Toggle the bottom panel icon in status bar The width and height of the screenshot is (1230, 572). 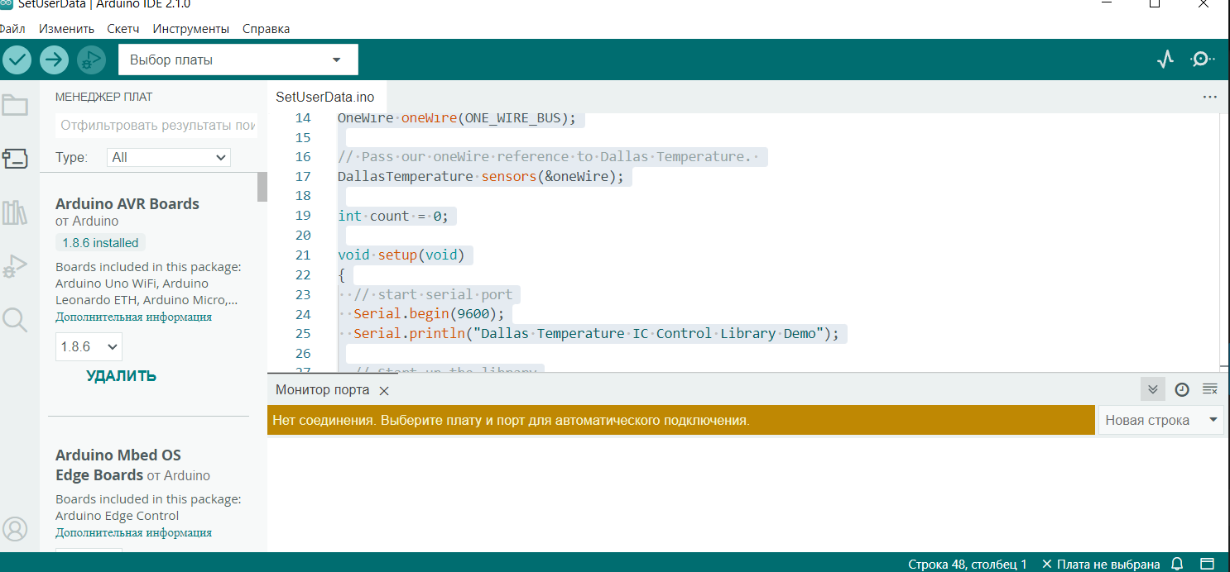pos(1208,564)
